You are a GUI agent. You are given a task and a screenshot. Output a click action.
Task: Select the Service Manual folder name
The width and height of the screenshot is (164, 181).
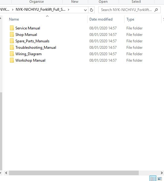pyautogui.click(x=28, y=28)
